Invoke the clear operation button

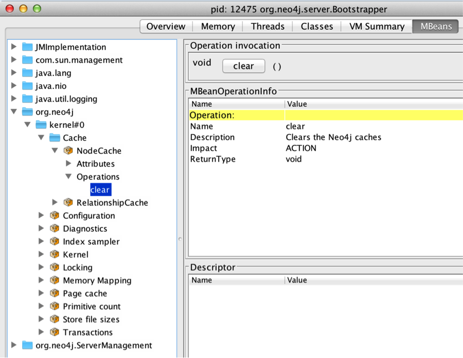244,66
